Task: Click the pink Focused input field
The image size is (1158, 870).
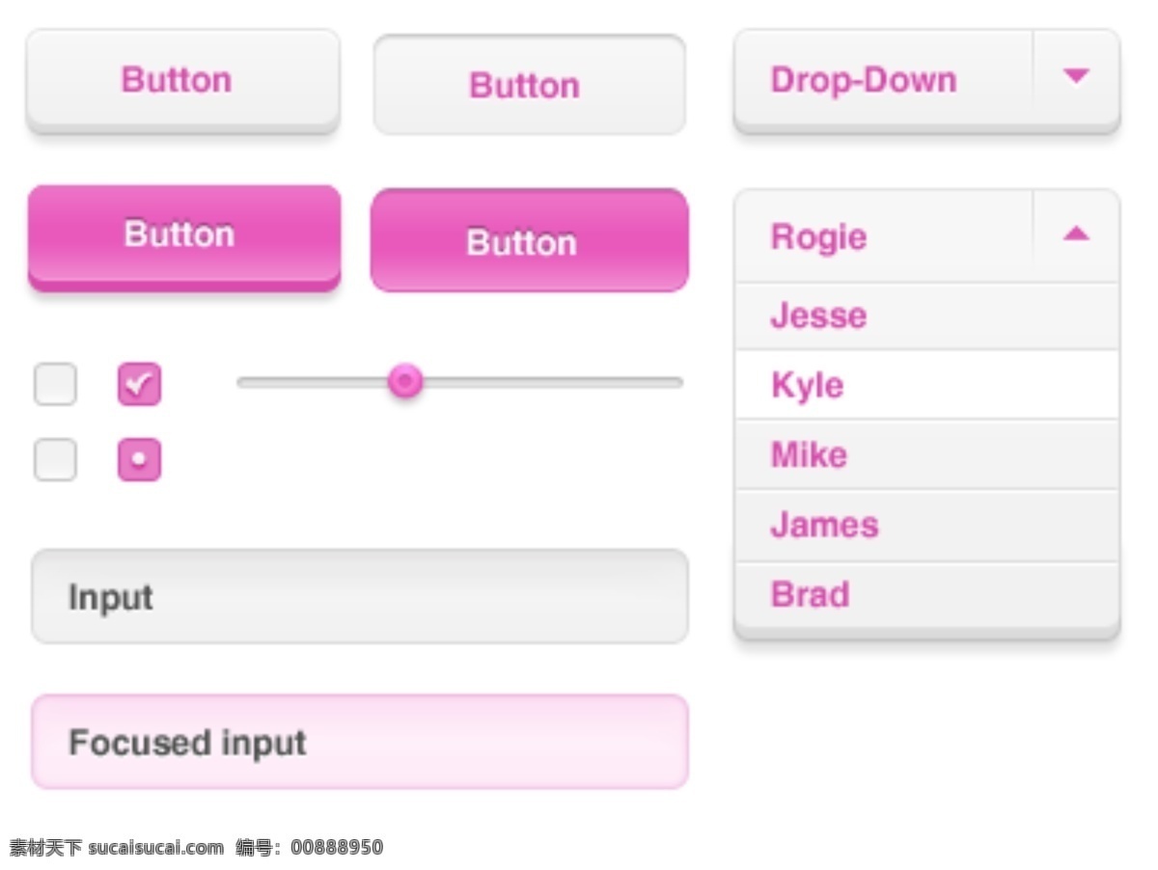Action: coord(359,742)
